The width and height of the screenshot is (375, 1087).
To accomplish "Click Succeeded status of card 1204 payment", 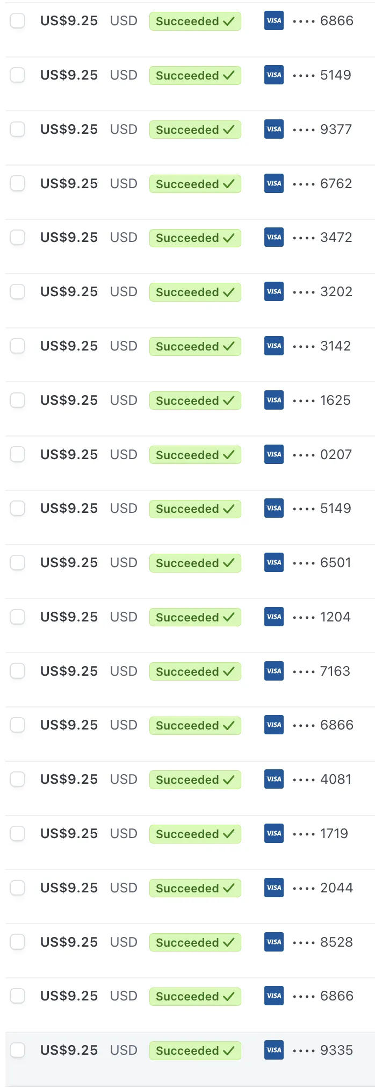I will pyautogui.click(x=195, y=617).
